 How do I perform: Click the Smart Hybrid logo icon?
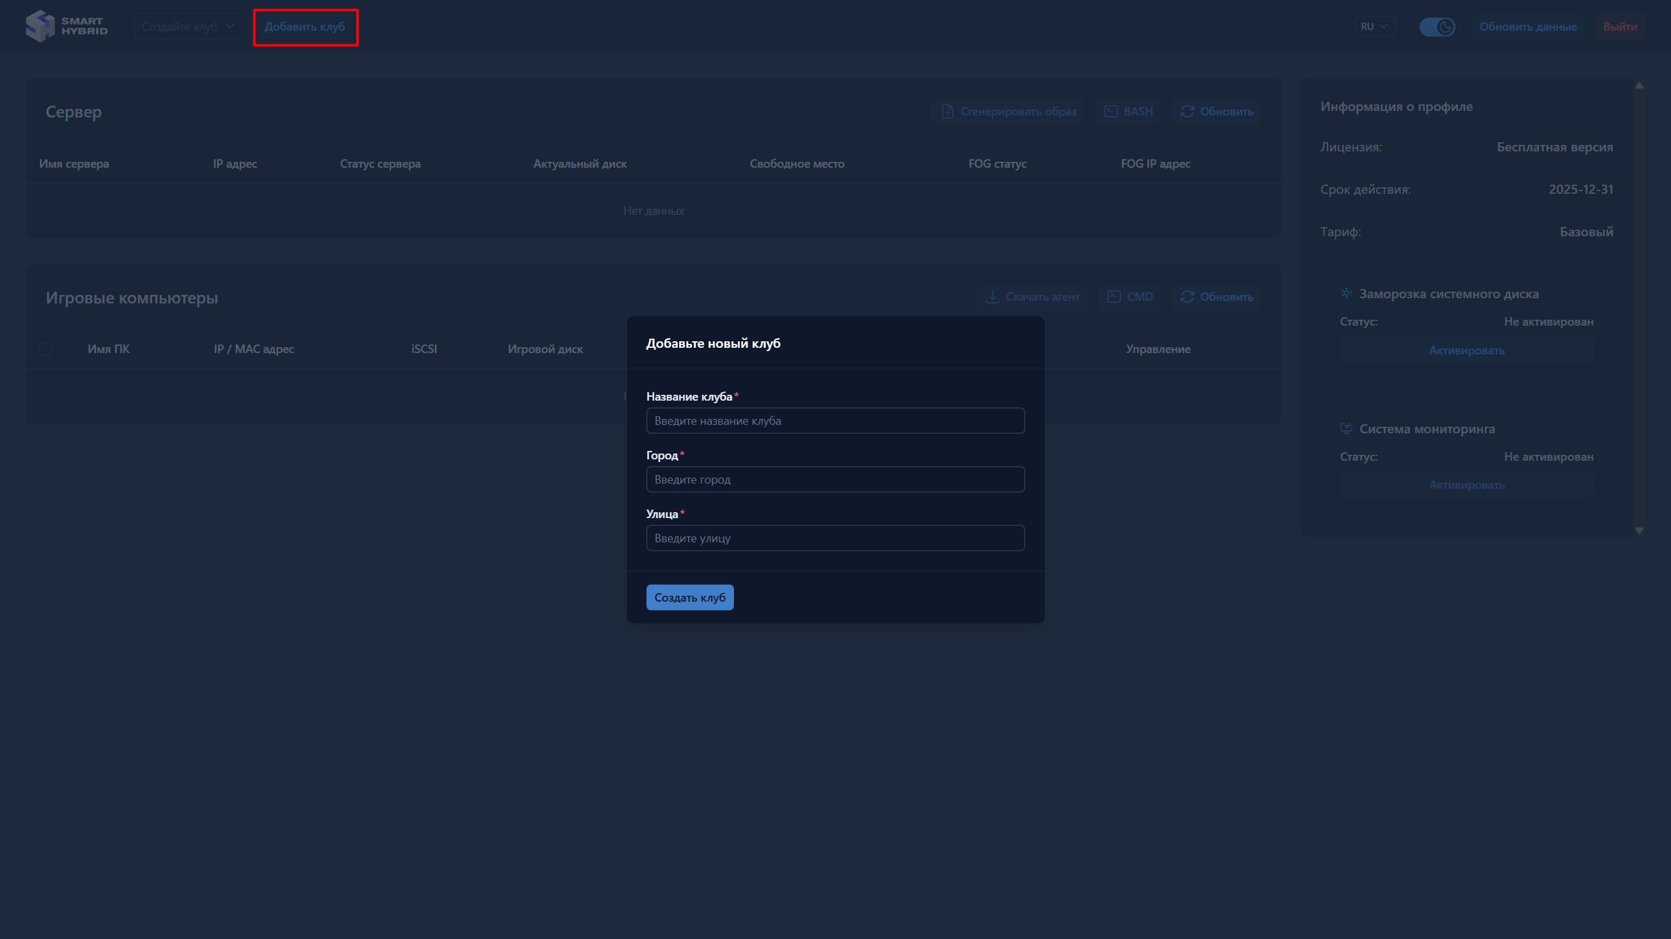pos(40,26)
